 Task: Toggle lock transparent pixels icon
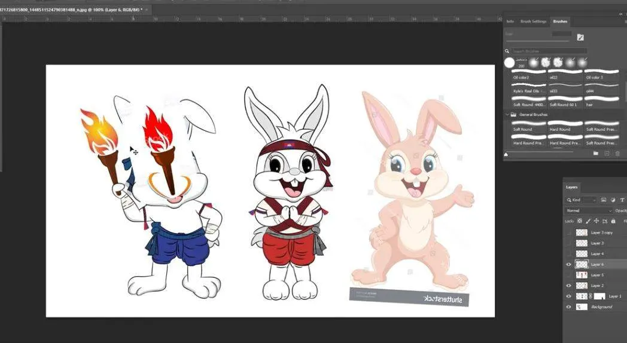(x=580, y=221)
